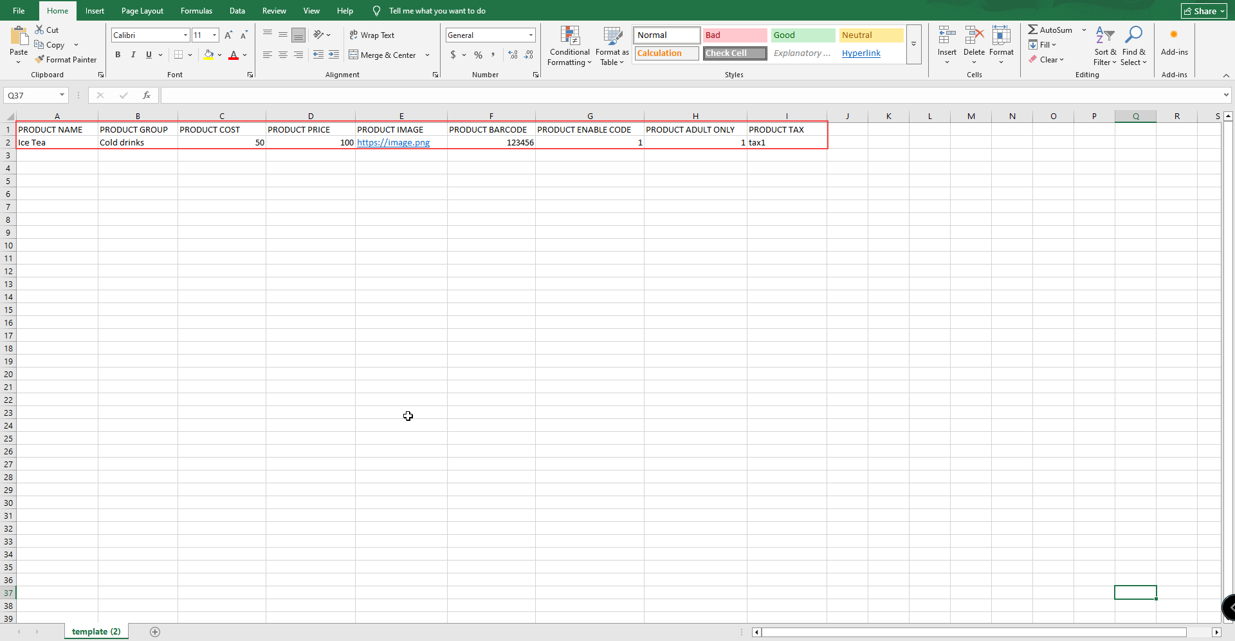
Task: Apply the Good cell style swatch
Action: point(803,35)
